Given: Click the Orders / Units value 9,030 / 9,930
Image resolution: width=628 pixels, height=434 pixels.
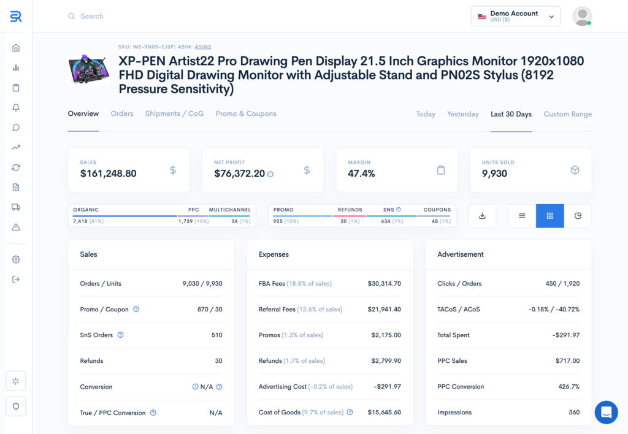Looking at the screenshot, I should [x=202, y=283].
